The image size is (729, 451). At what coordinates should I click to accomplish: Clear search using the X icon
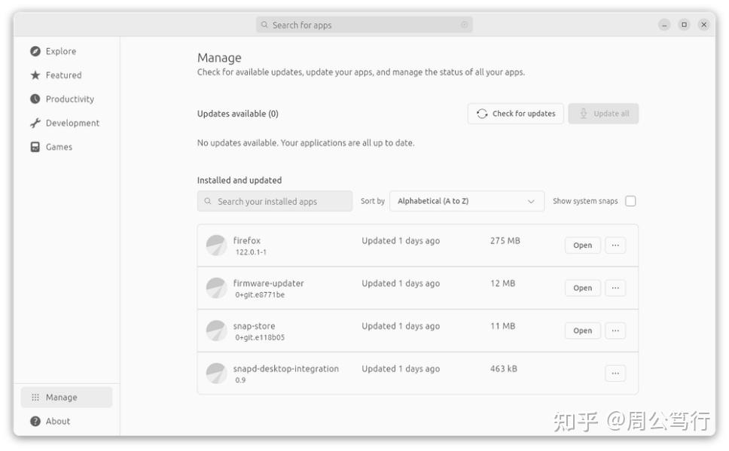pos(464,25)
